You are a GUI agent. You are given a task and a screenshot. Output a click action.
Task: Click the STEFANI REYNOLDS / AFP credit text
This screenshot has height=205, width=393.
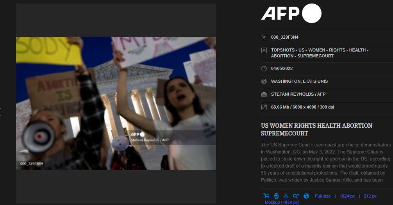(x=298, y=94)
